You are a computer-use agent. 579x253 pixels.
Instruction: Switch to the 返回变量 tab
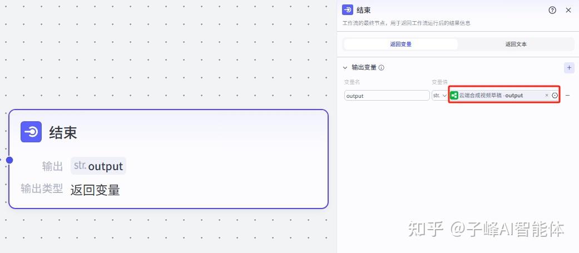click(400, 44)
